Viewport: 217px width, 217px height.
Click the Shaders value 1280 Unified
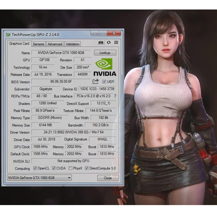pyautogui.click(x=48, y=103)
